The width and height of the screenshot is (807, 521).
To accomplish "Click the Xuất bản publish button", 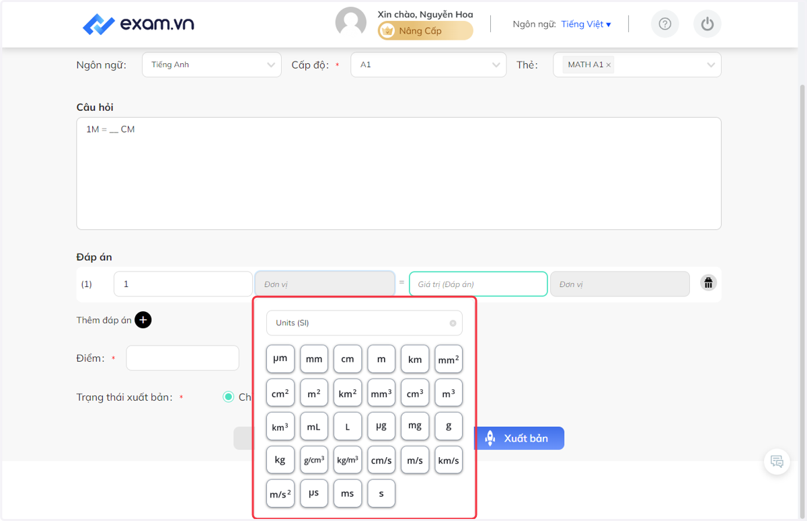I will click(x=518, y=438).
